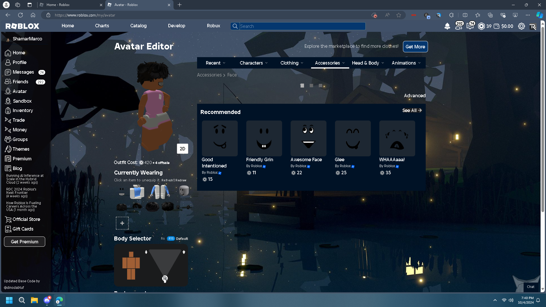Expand the Head & Body dropdown tab
Screen dimensions: 546x307
[368, 63]
